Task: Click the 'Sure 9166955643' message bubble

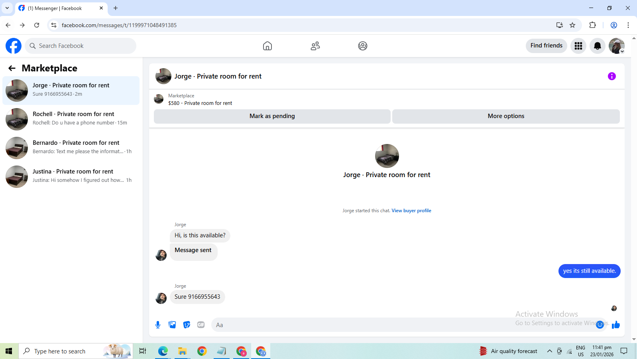Action: 197,297
